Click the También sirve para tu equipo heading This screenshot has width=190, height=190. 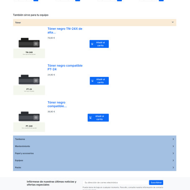pos(31,15)
